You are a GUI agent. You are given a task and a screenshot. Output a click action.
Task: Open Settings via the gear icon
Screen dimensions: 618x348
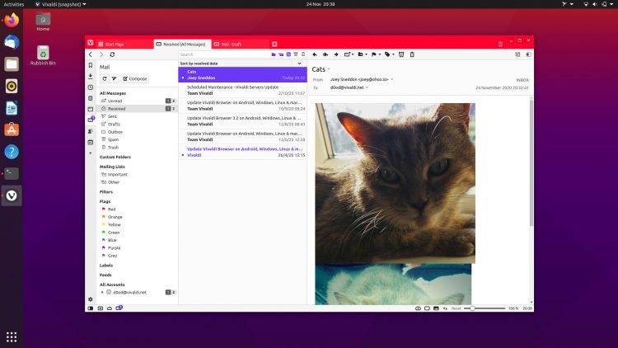(91, 299)
